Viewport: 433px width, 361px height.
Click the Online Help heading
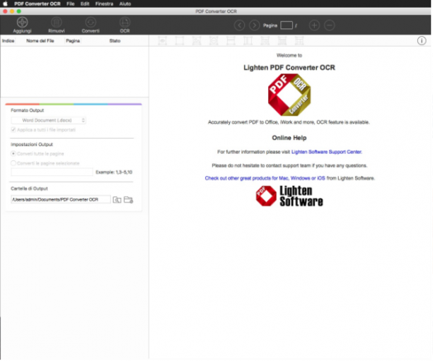(x=289, y=138)
